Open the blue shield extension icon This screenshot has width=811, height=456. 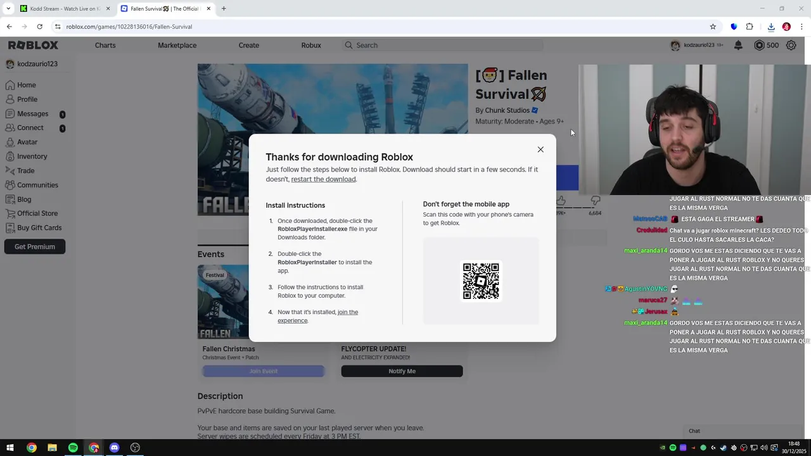click(734, 27)
